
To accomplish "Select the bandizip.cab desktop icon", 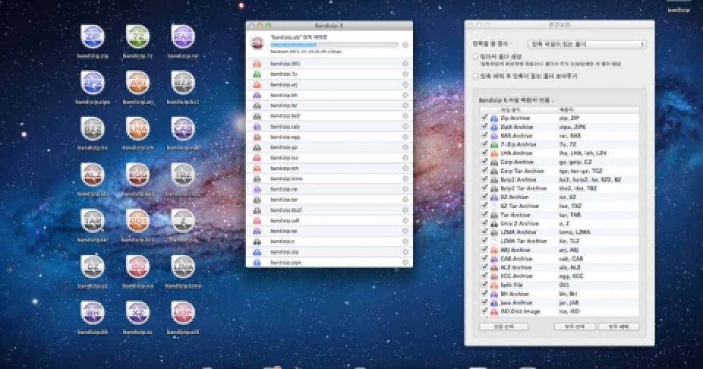I will [183, 129].
